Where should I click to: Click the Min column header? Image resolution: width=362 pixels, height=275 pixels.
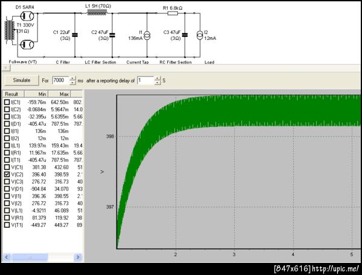[36, 94]
